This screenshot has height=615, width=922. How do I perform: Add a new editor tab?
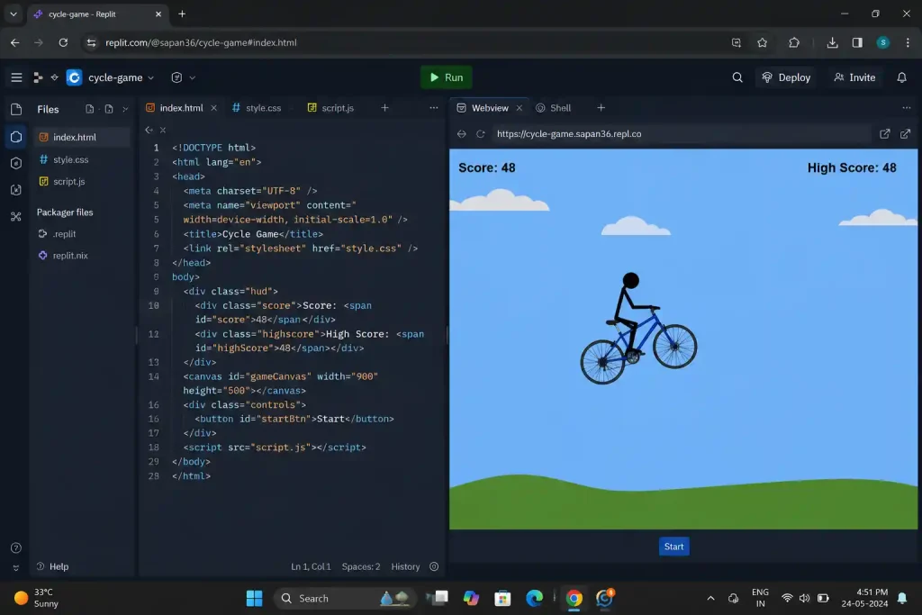(x=384, y=108)
